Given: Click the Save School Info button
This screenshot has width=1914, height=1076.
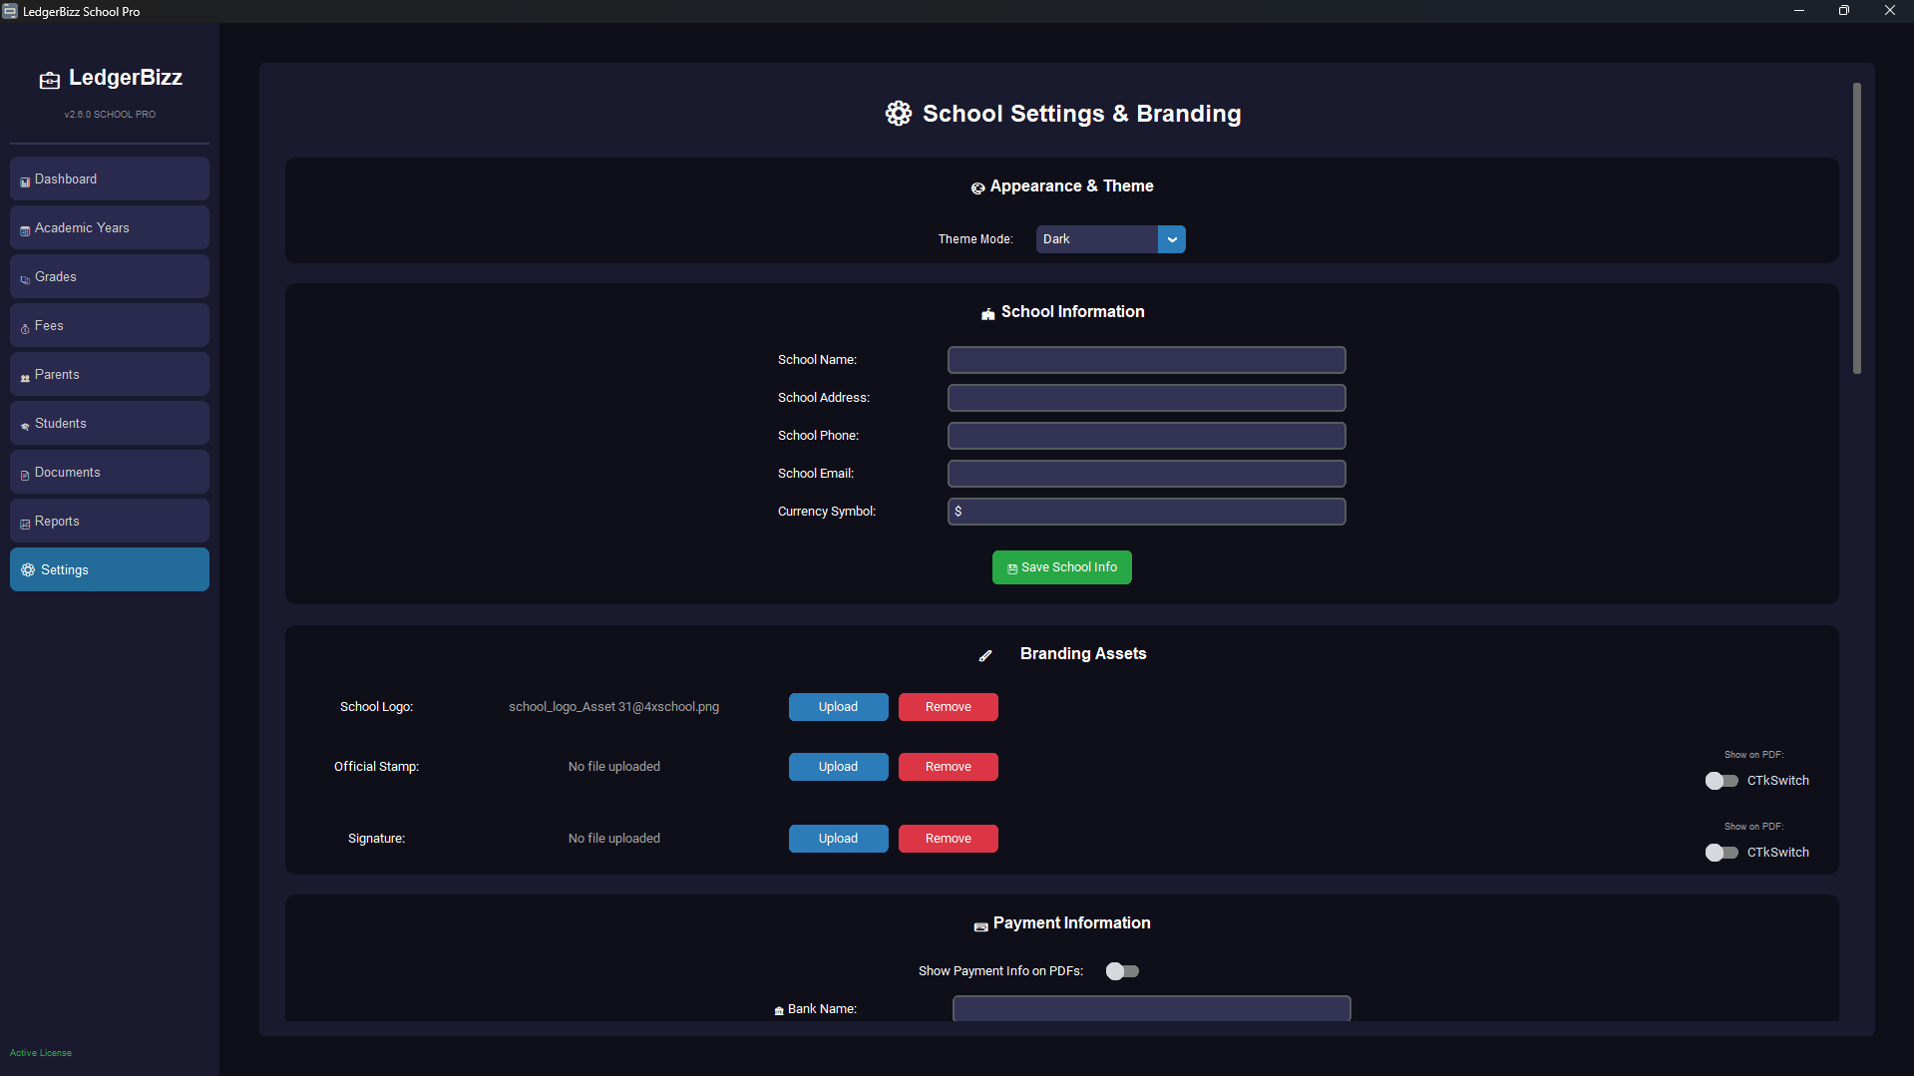Looking at the screenshot, I should (1061, 567).
